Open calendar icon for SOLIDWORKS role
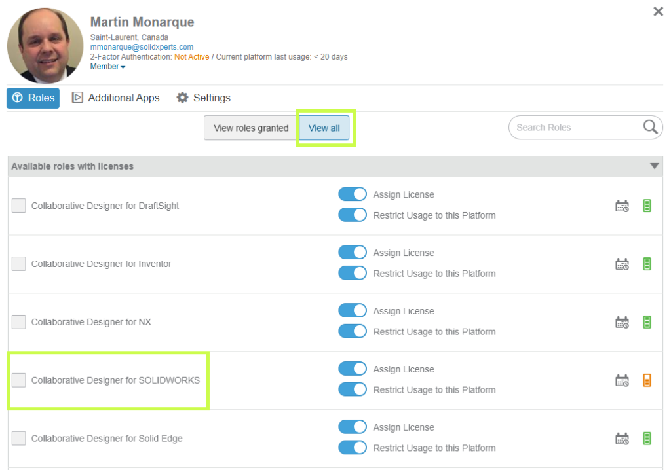 pos(622,380)
